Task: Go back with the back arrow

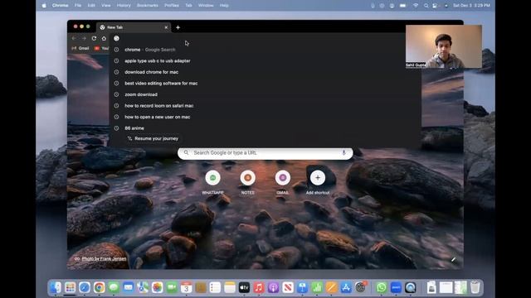Action: (74, 39)
